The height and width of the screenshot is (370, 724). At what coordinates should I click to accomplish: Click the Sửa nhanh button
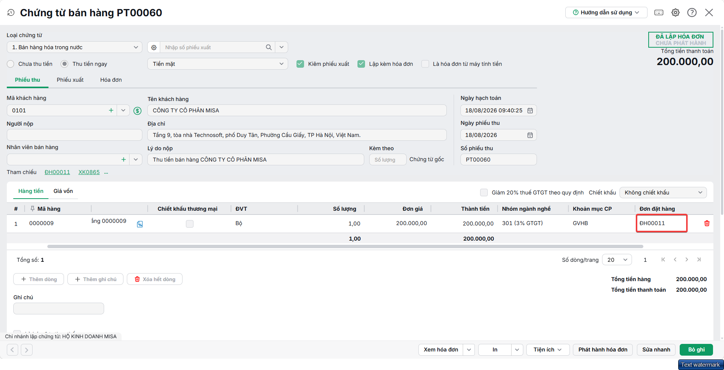(656, 350)
